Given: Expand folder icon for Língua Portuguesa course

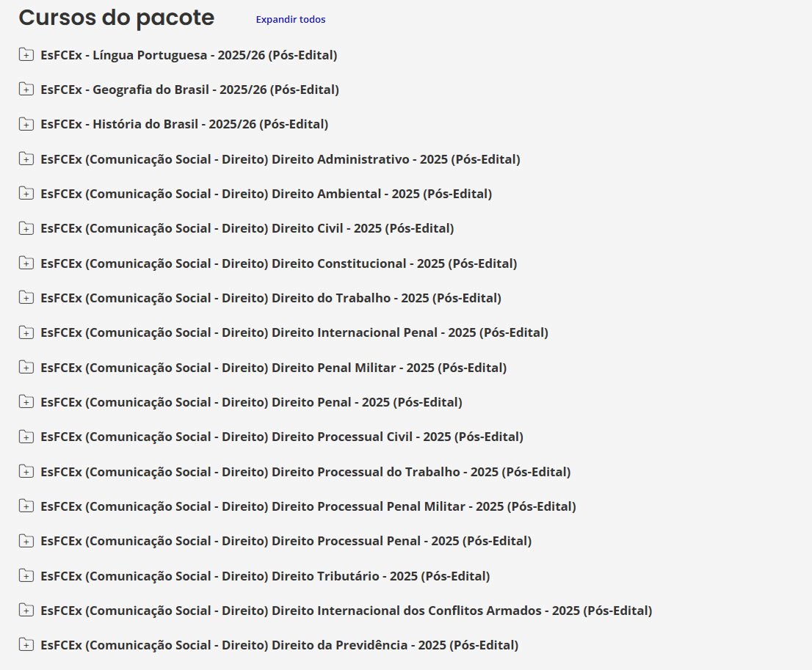Looking at the screenshot, I should point(26,55).
